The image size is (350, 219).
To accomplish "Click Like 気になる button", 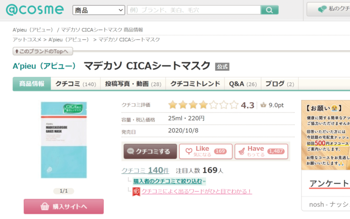I will [206, 151].
